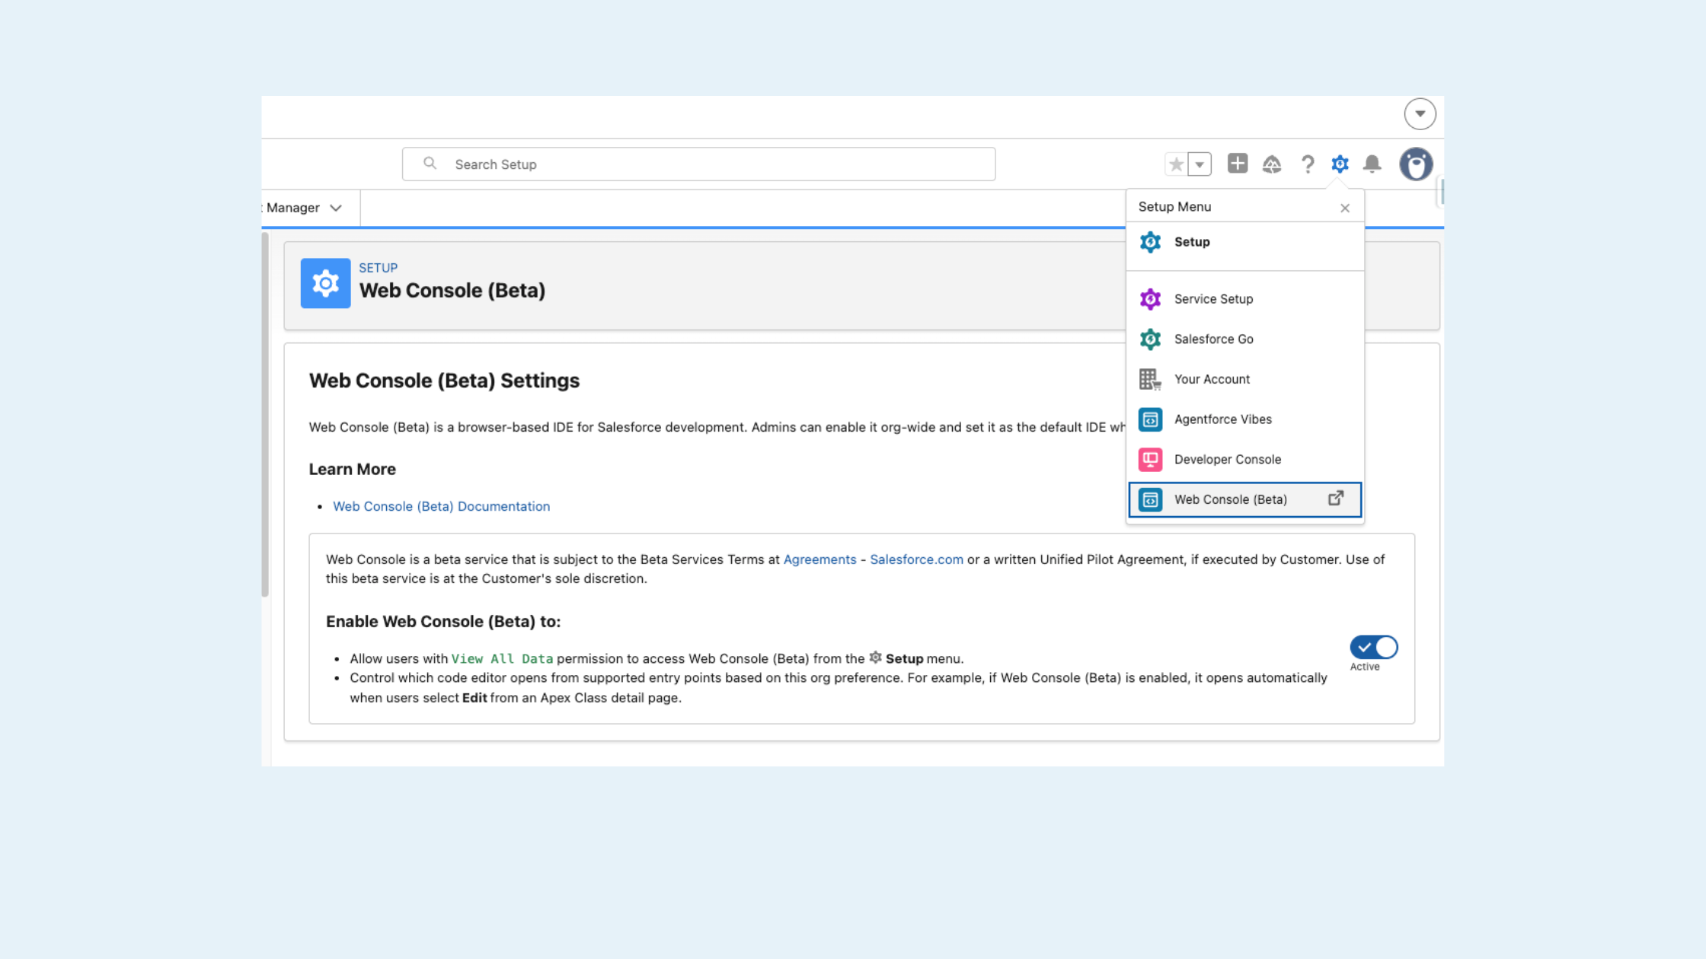Click the small gear icon before Setup menu text
Image resolution: width=1706 pixels, height=959 pixels.
875,658
